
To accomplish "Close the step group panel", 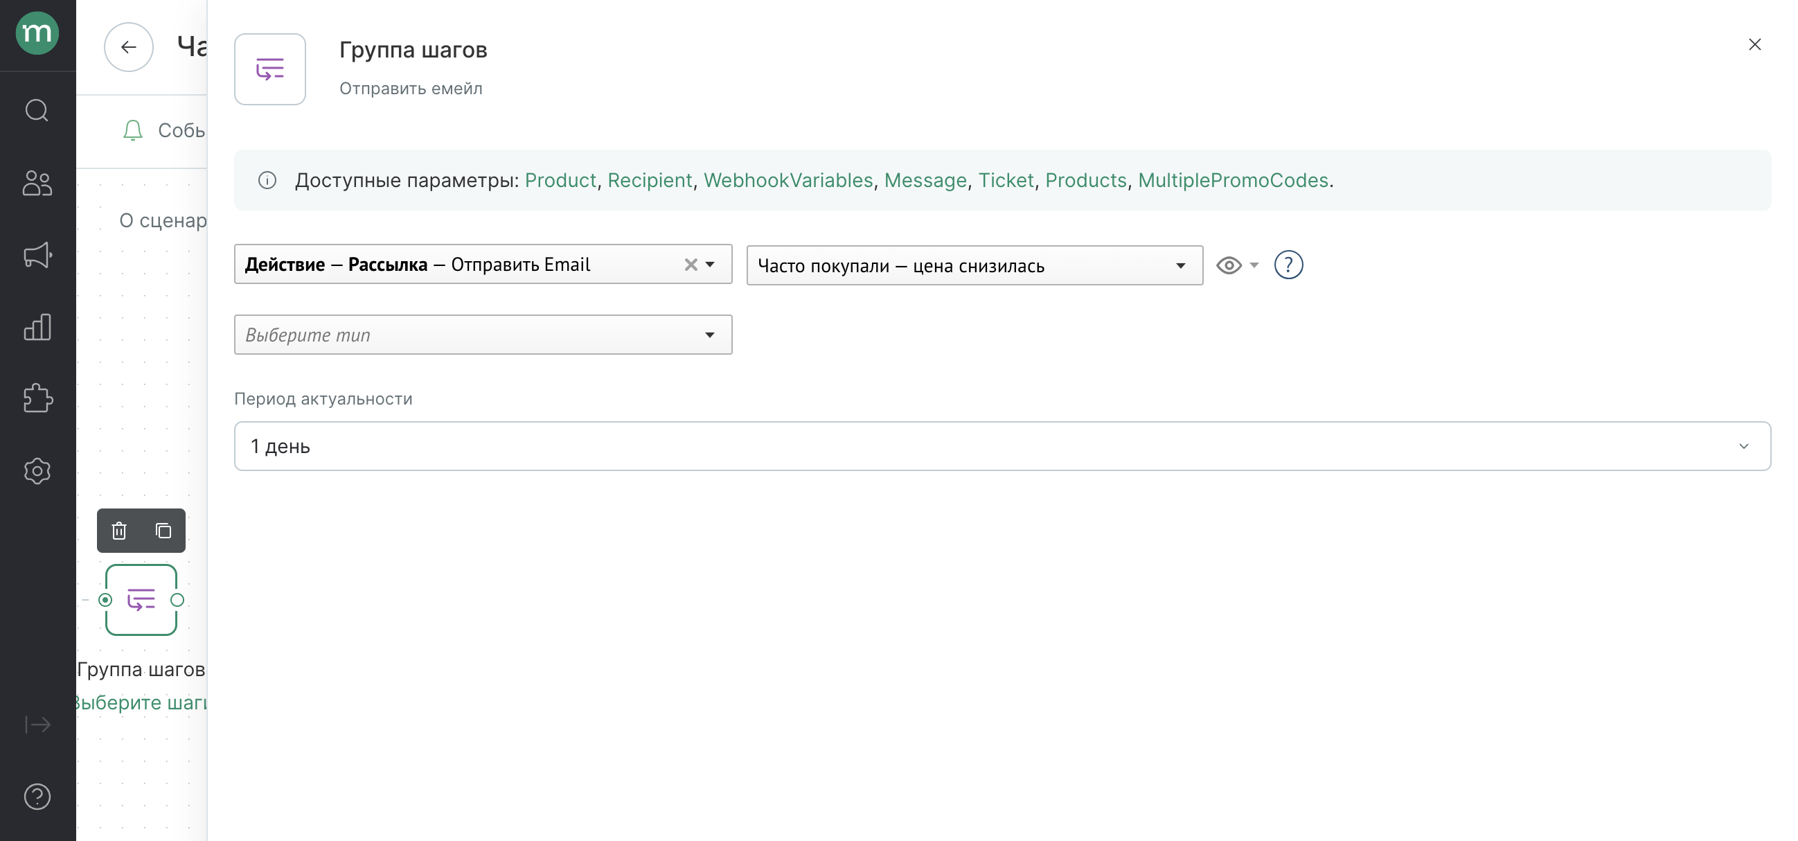I will click(1755, 44).
